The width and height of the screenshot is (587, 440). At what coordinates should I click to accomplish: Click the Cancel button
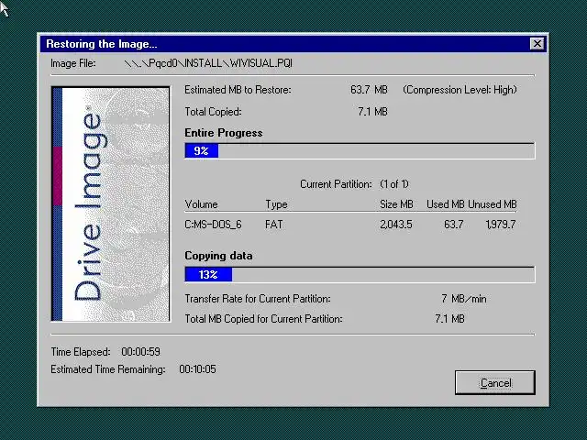(x=495, y=382)
